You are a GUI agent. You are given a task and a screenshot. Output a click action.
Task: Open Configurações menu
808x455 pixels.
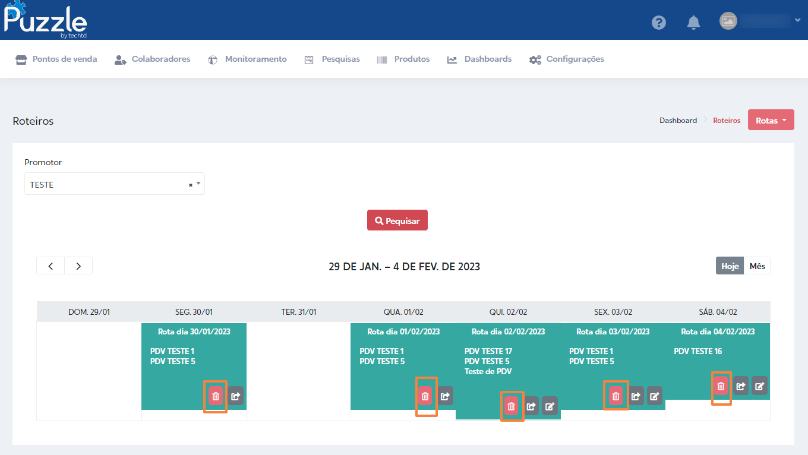pyautogui.click(x=567, y=59)
